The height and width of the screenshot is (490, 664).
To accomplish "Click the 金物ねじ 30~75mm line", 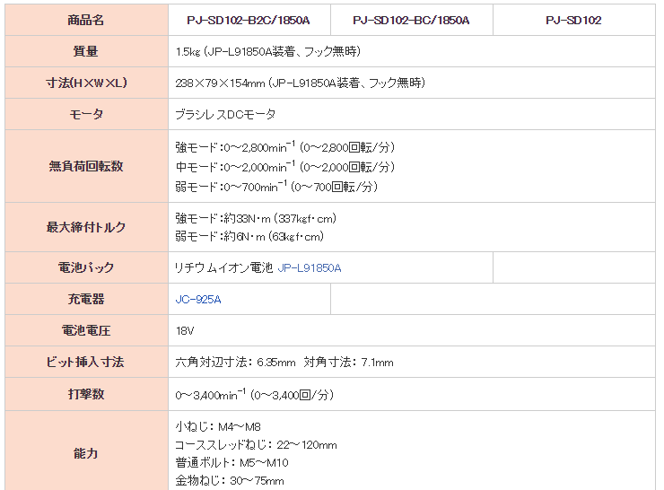I will (x=230, y=481).
